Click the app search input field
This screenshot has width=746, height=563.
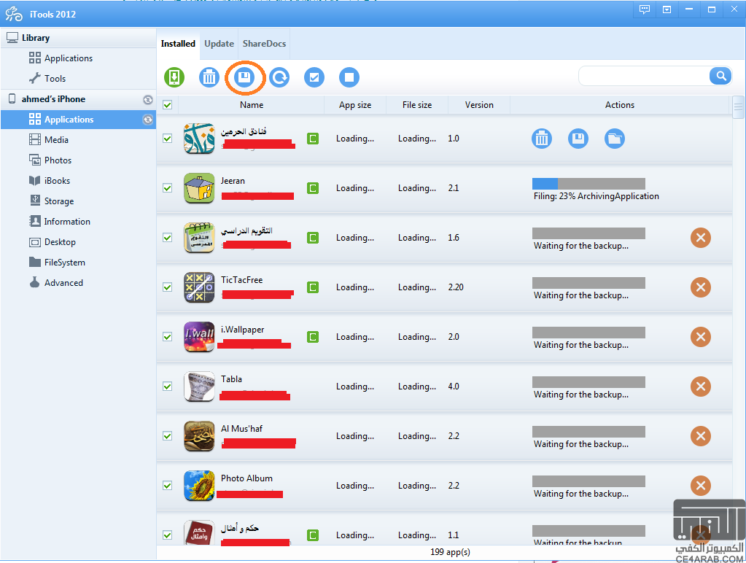(x=644, y=76)
